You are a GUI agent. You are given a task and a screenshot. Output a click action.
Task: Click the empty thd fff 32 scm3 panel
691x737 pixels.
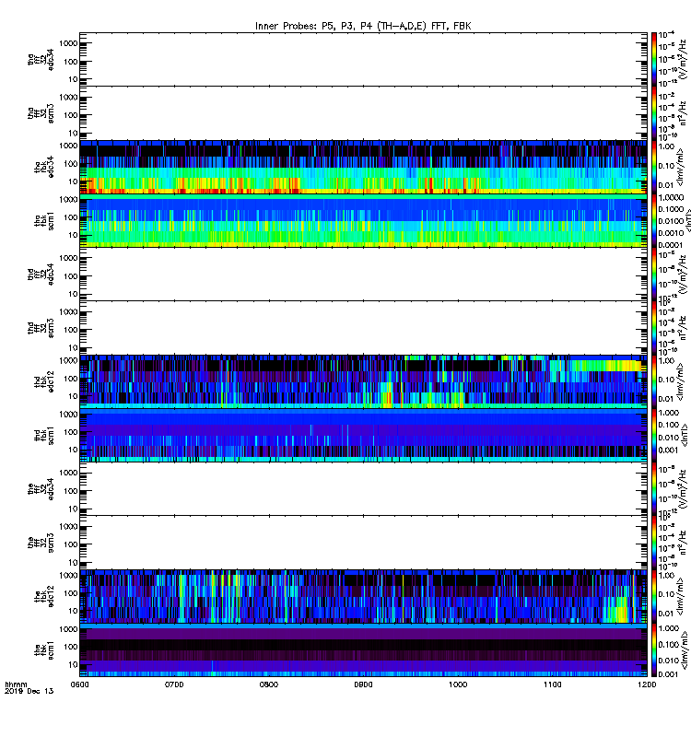click(363, 328)
